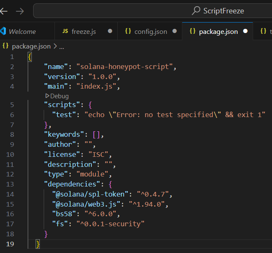272x253 pixels.
Task: Select the package.json tab
Action: [x=218, y=31]
